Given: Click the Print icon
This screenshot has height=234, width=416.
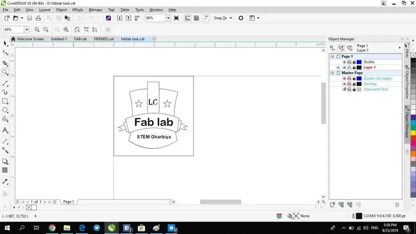Looking at the screenshot, I should 38,18.
